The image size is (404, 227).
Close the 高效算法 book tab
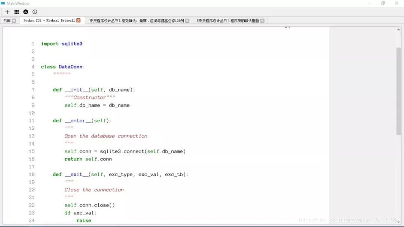pyautogui.click(x=187, y=21)
